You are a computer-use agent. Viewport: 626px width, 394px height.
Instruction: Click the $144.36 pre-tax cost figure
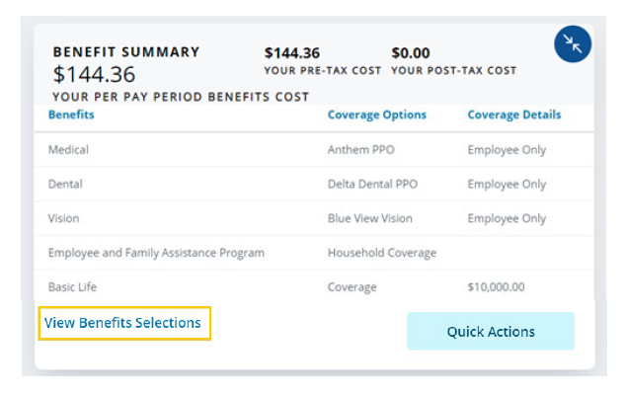tap(292, 53)
